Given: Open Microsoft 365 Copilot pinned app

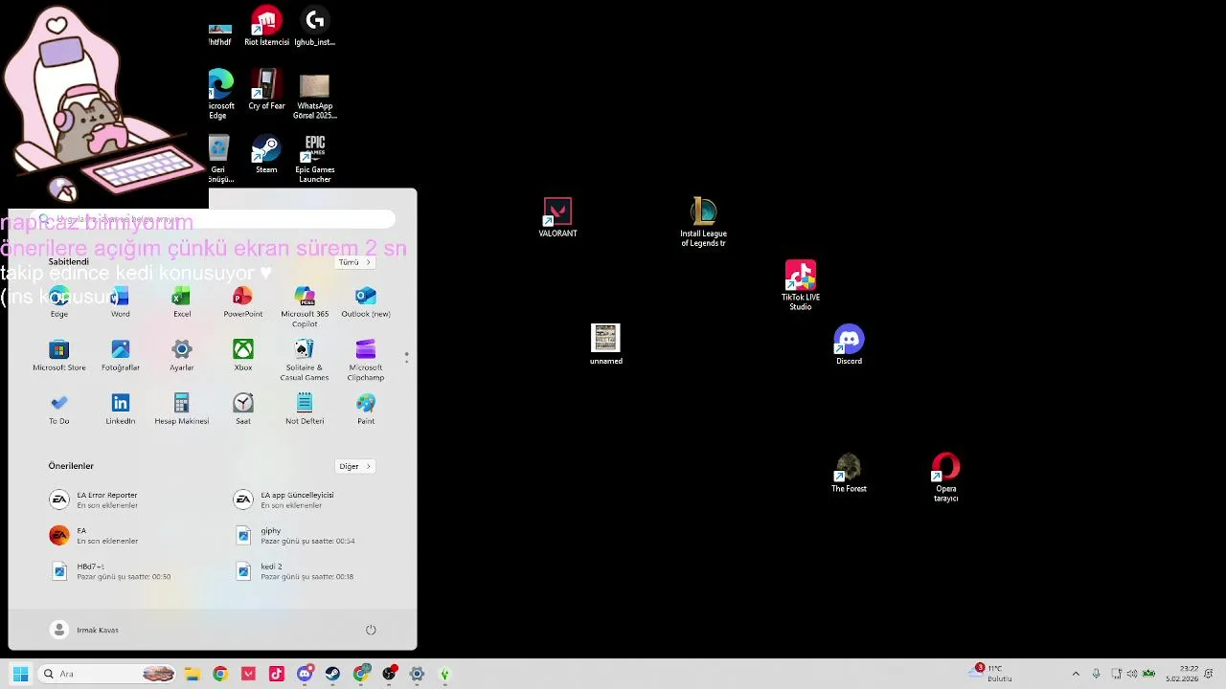Looking at the screenshot, I should [x=305, y=306].
